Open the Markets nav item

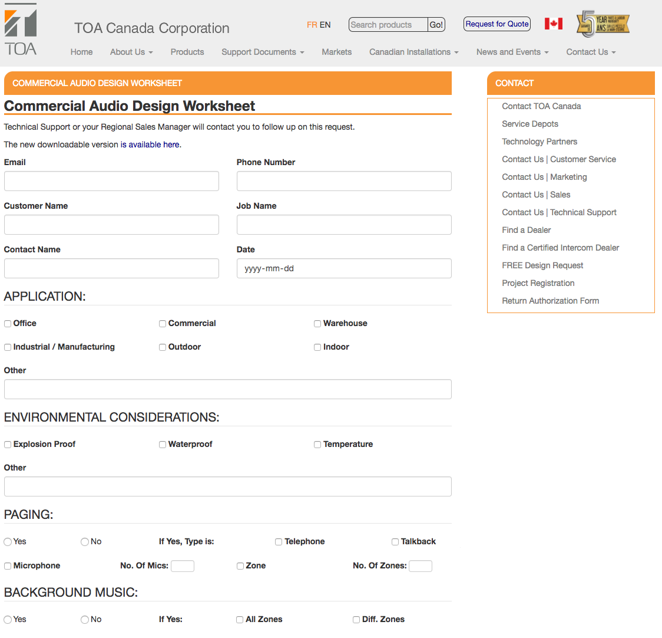click(336, 52)
